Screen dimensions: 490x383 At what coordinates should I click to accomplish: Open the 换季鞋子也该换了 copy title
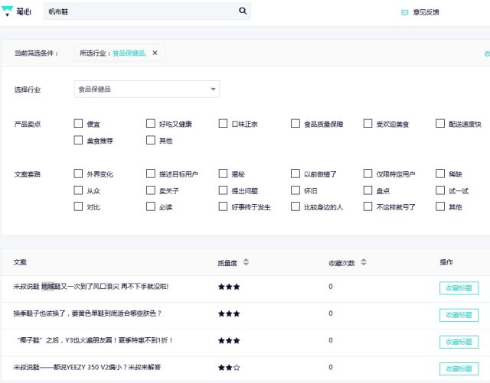pyautogui.click(x=87, y=313)
